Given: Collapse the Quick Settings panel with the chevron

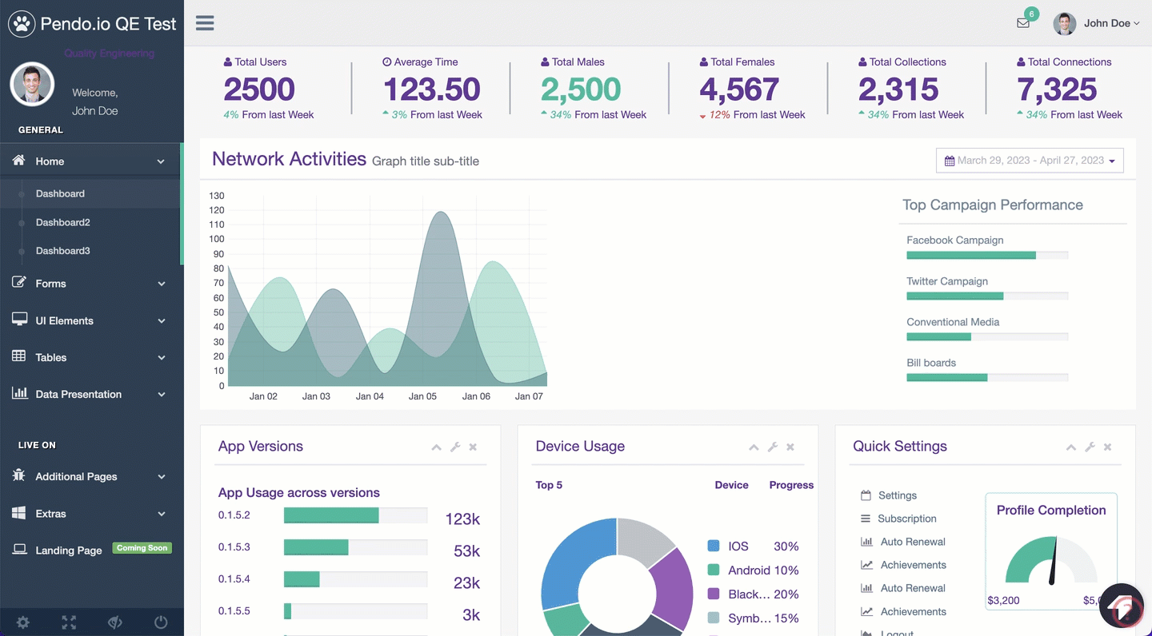Looking at the screenshot, I should pos(1071,447).
